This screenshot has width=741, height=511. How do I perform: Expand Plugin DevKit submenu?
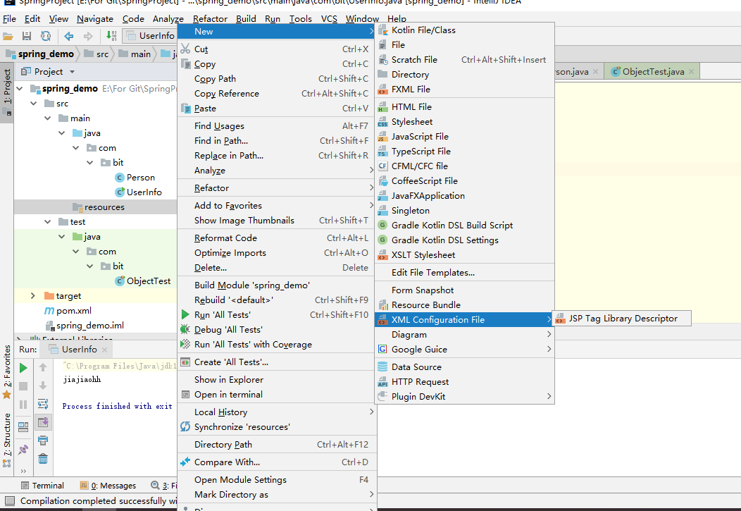[x=465, y=396]
